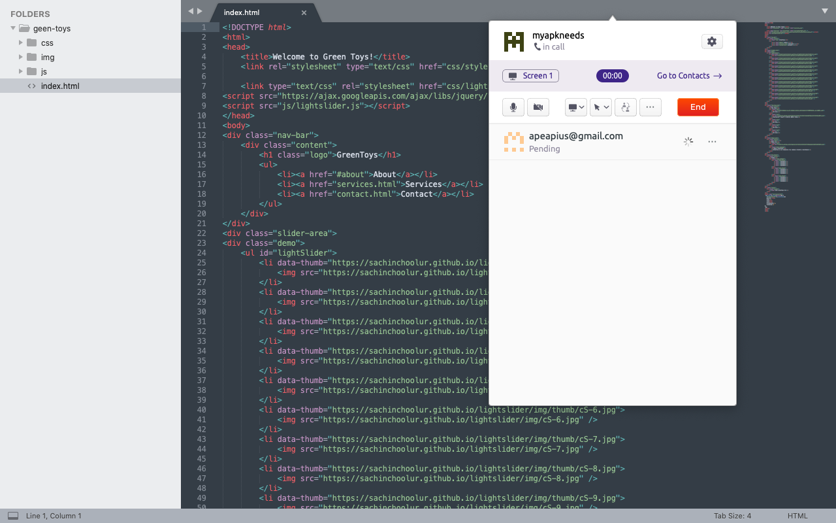Screen dimensions: 836x523
Task: Toggle the Screen 1 selector
Action: pos(530,76)
